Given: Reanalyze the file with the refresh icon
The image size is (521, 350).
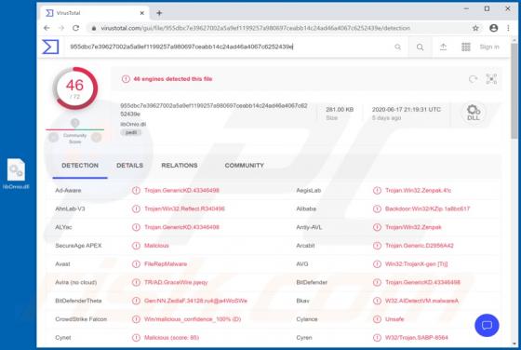Looking at the screenshot, I should 473,79.
